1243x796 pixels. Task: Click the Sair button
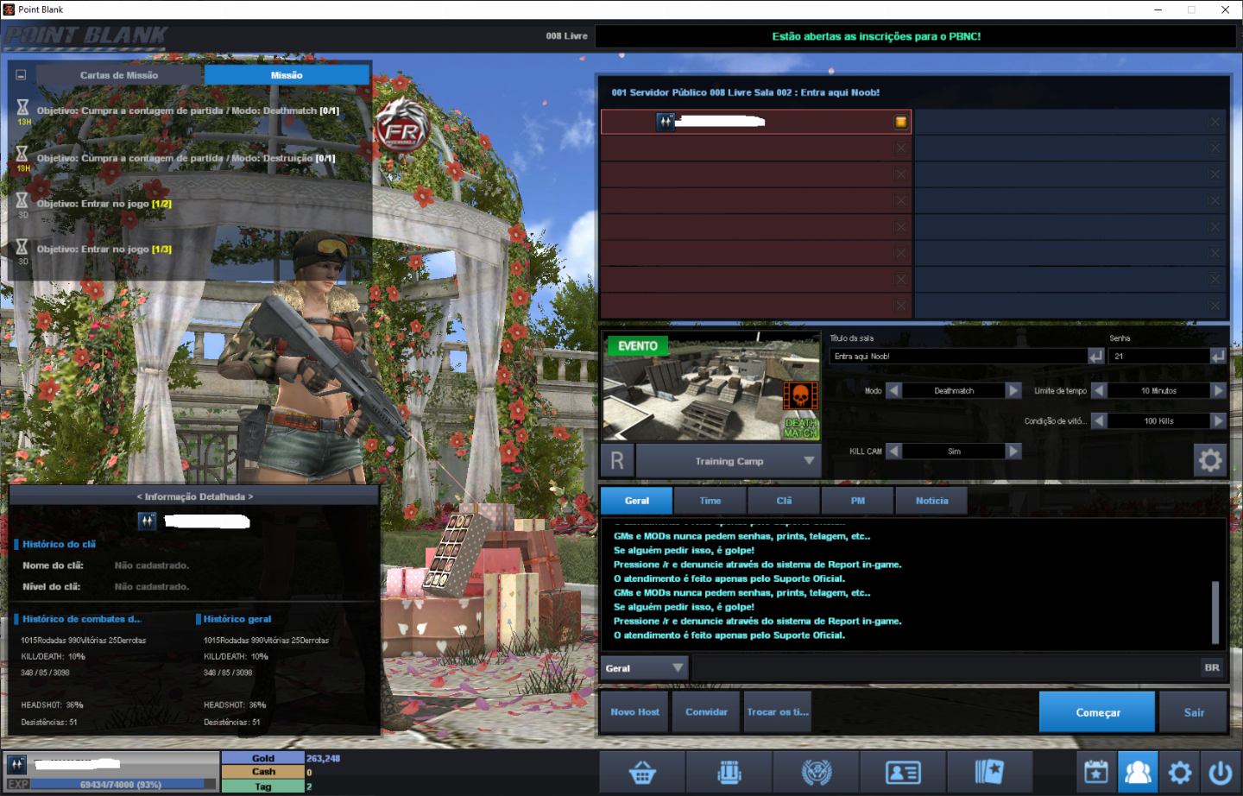click(1194, 712)
